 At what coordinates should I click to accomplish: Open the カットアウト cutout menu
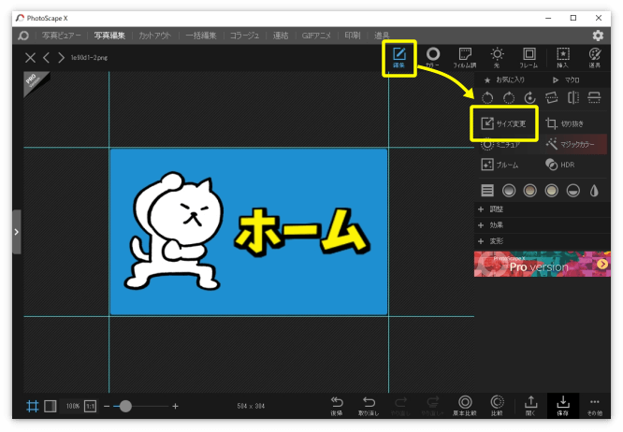click(155, 36)
